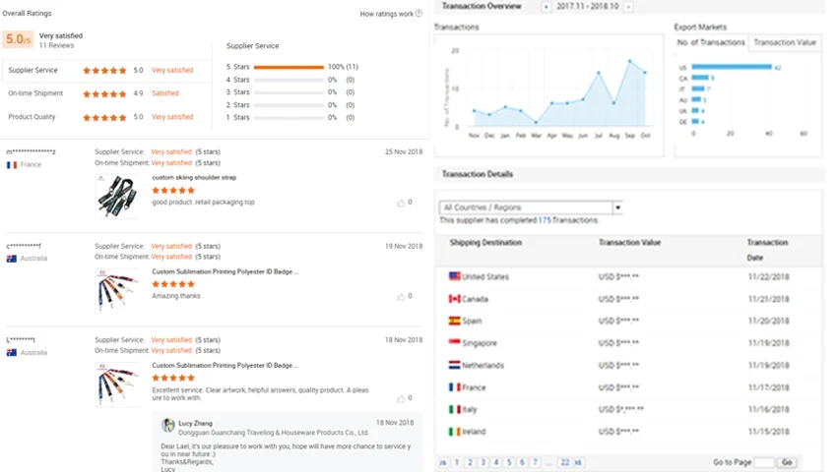Select the No. of Transactions tab

[711, 42]
